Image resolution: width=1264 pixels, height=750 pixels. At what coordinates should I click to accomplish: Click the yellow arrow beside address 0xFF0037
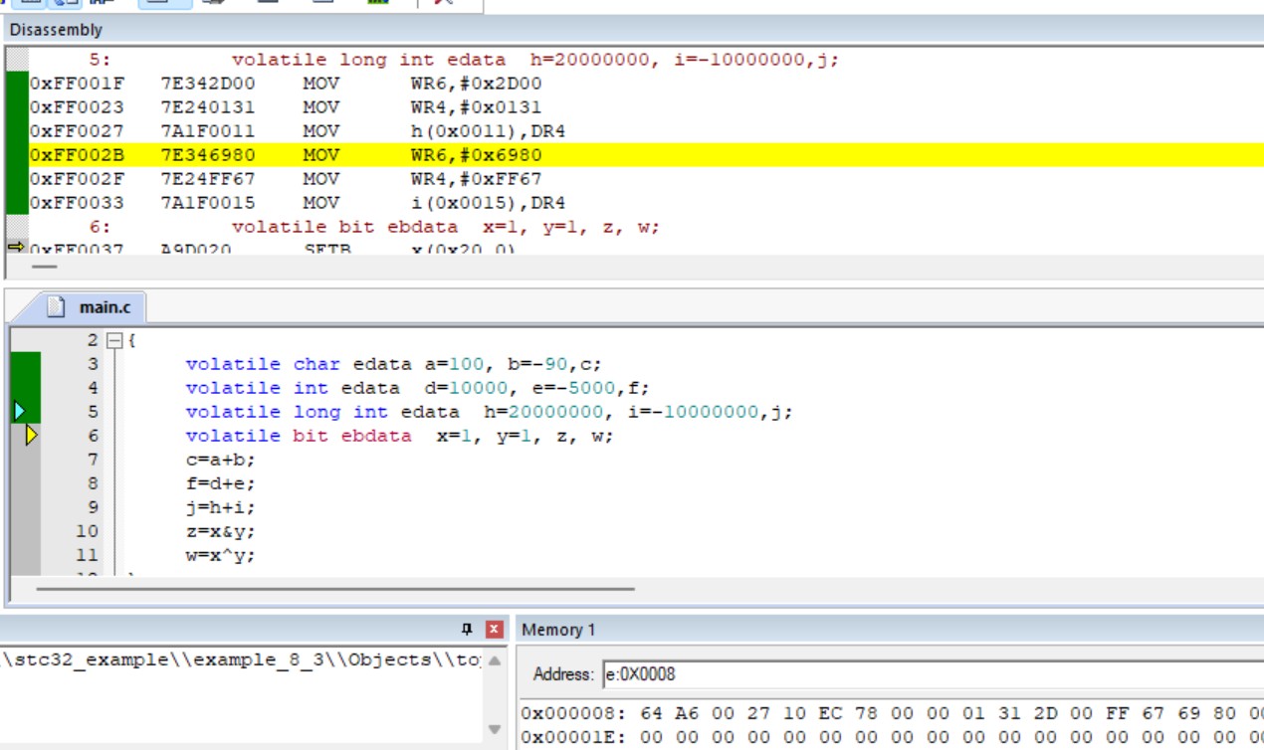click(x=15, y=246)
